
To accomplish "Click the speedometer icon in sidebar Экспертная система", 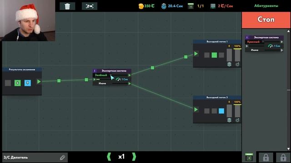I will (271, 46).
